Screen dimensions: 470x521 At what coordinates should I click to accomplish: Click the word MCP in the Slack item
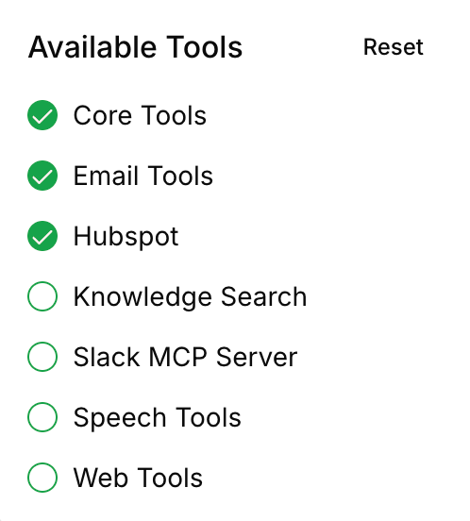click(178, 357)
